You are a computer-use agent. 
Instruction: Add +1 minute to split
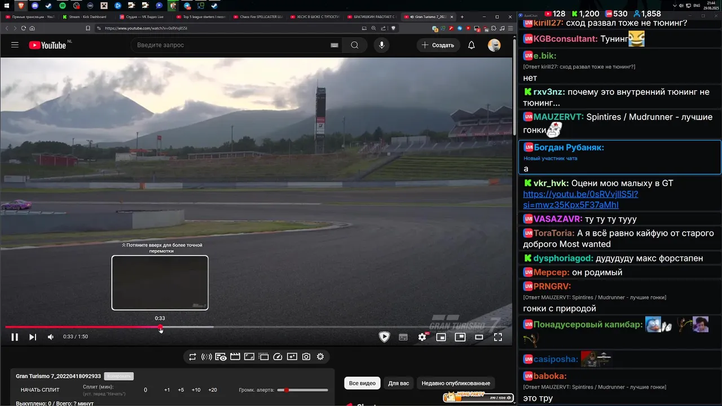pos(167,390)
